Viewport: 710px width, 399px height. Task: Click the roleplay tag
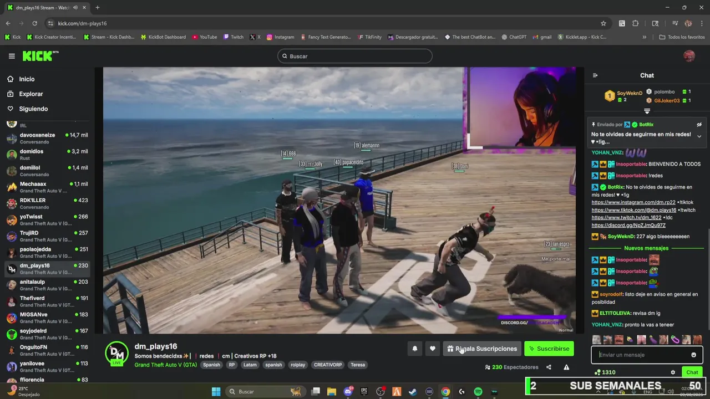coord(298,365)
